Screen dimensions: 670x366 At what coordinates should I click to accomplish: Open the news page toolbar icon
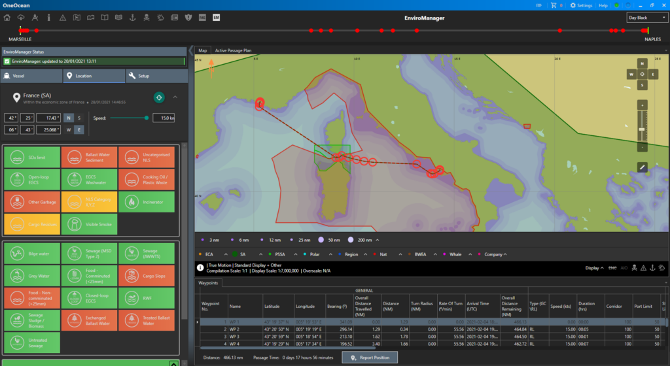point(174,18)
